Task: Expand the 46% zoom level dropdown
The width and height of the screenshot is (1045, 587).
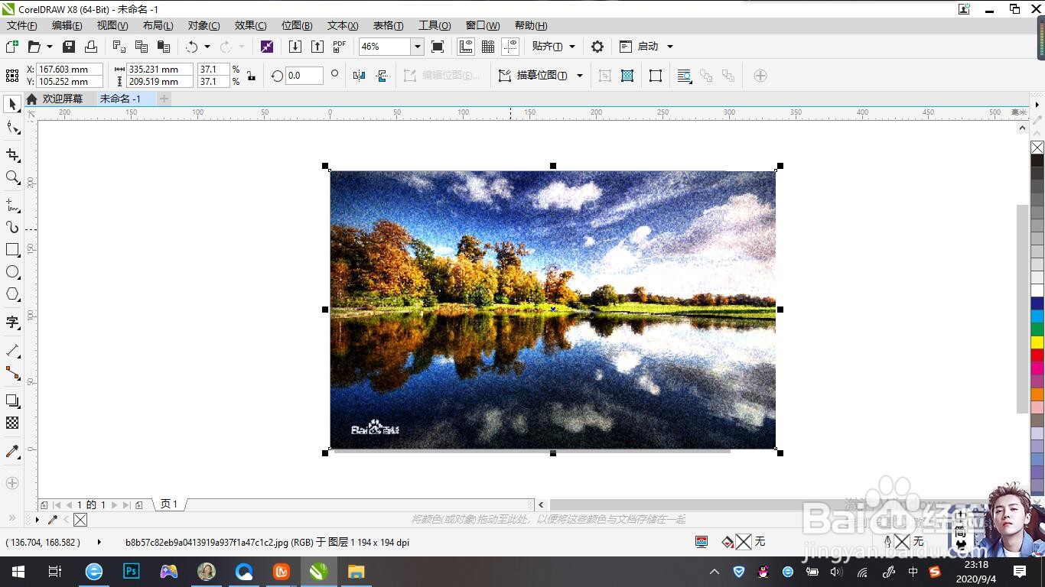Action: click(417, 47)
